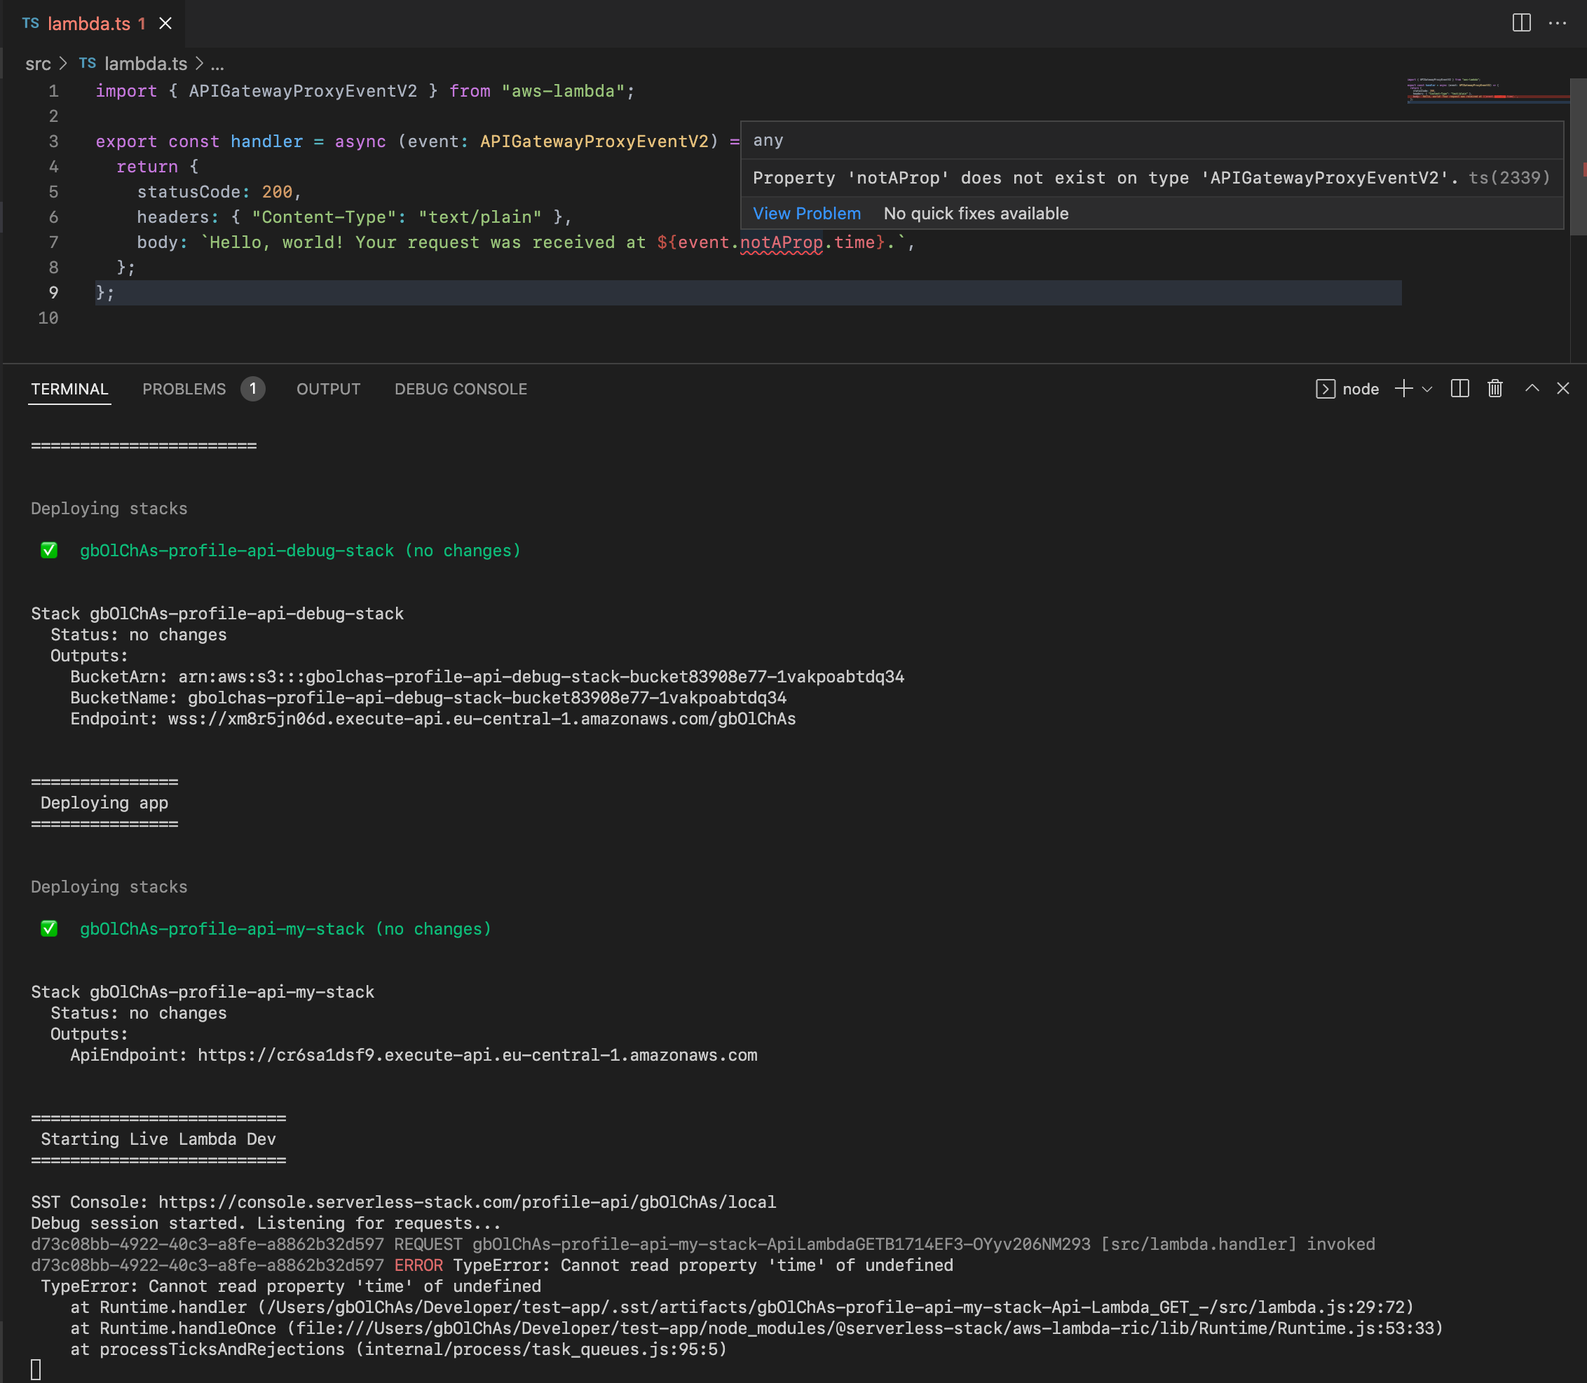1587x1383 pixels.
Task: Click the editor minimap preview
Action: coord(1487,90)
